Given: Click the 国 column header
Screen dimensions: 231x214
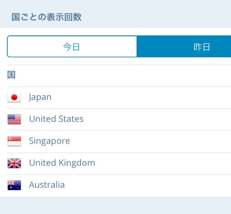Looking at the screenshot, I should coord(11,75).
